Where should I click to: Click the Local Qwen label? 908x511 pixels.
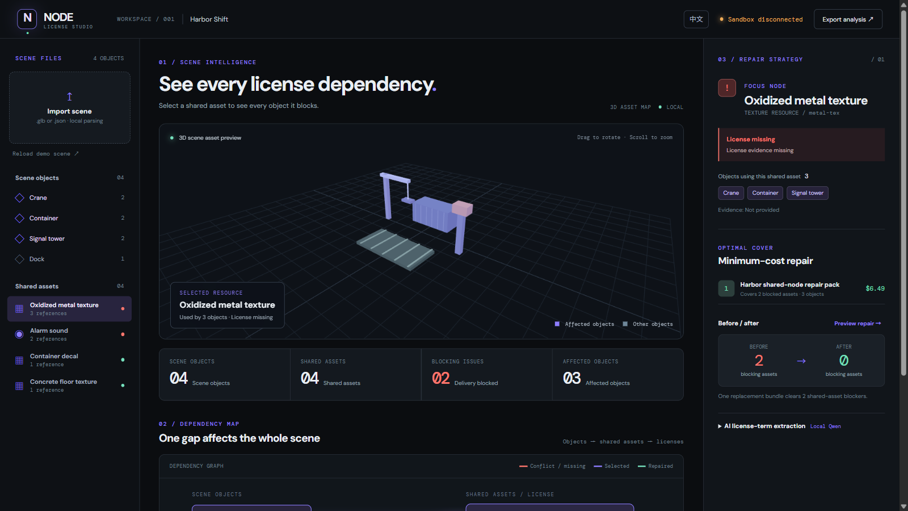(x=826, y=426)
